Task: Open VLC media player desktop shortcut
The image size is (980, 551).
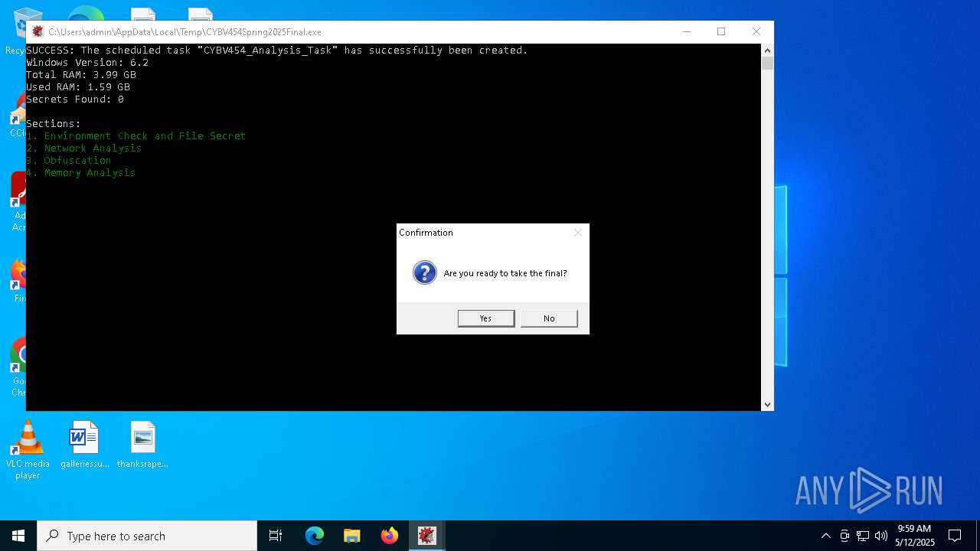Action: 28,450
